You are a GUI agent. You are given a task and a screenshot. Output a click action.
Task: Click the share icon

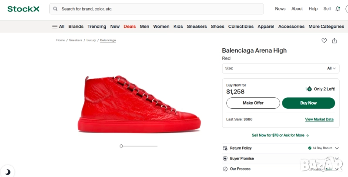click(x=335, y=40)
